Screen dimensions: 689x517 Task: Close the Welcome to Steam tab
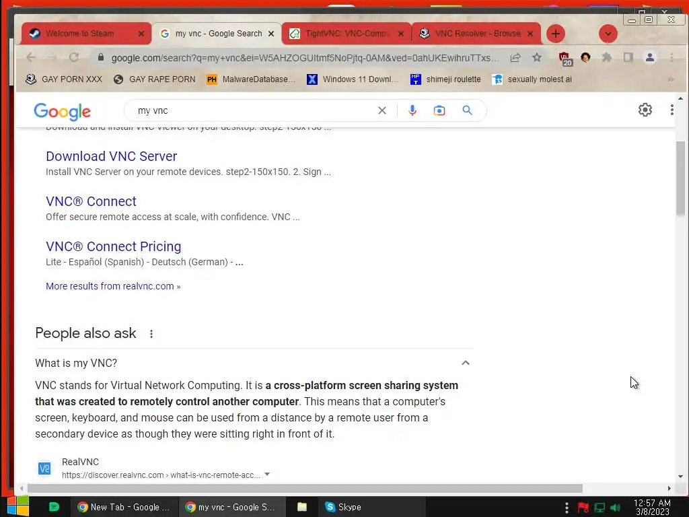tap(141, 34)
